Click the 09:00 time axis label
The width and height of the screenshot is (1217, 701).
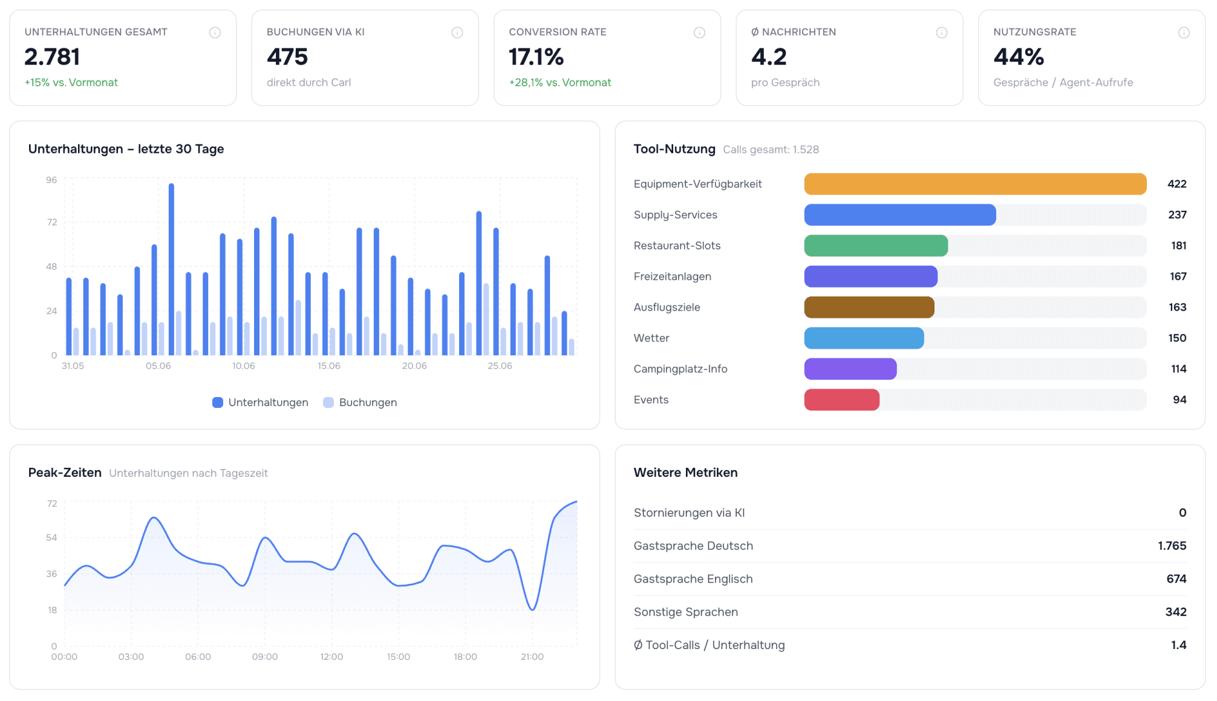pyautogui.click(x=265, y=657)
